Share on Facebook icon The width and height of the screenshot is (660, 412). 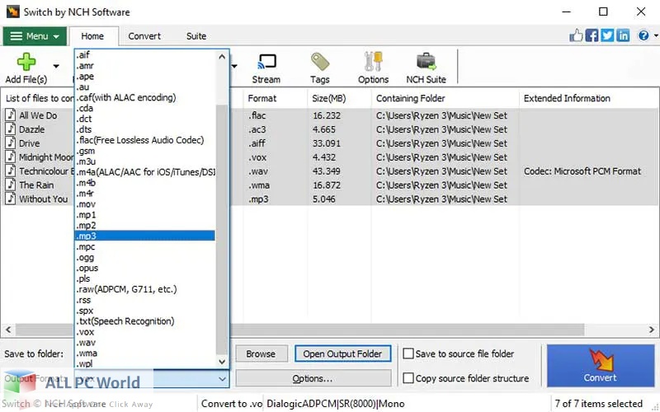tap(592, 35)
